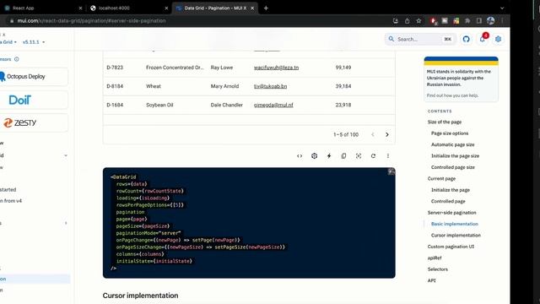Copy code from the code block corner

coord(391,171)
